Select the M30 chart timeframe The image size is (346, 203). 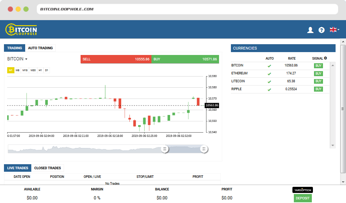(33, 70)
